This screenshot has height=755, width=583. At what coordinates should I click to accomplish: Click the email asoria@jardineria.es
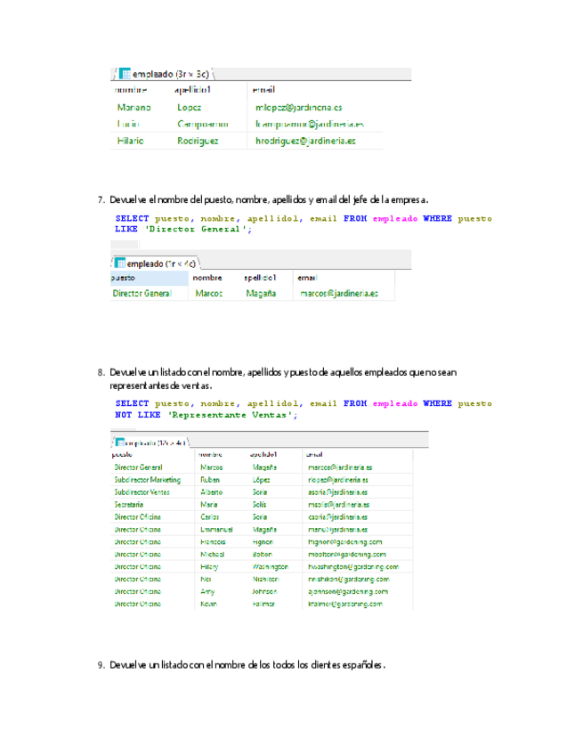click(337, 492)
